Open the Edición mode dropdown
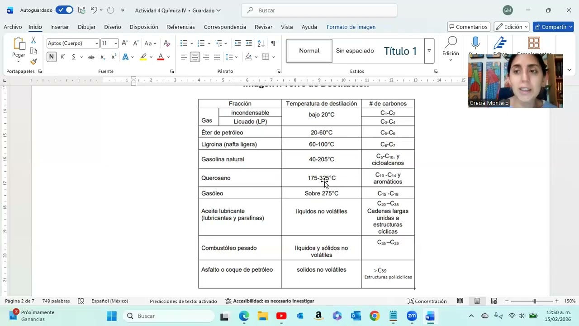Viewport: 579px width, 326px height. tap(512, 27)
